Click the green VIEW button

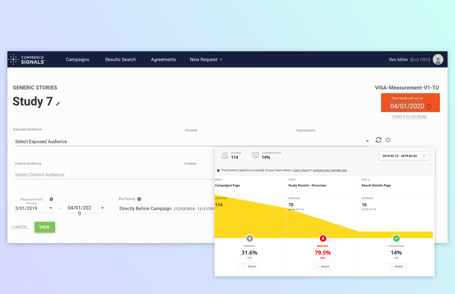click(45, 227)
